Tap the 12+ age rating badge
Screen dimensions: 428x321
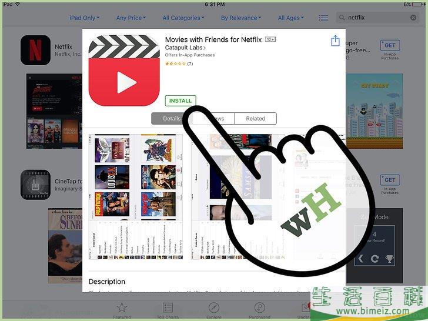(x=270, y=39)
